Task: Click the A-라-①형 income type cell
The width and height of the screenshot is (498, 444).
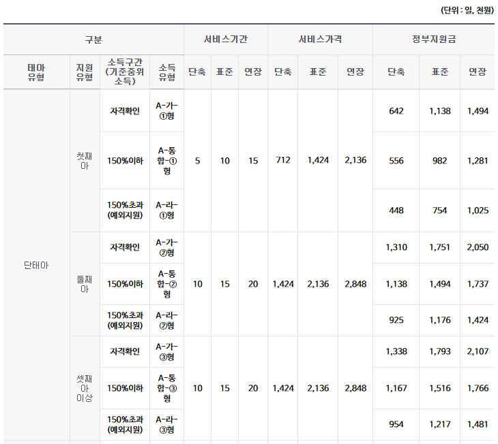Action: (x=166, y=210)
